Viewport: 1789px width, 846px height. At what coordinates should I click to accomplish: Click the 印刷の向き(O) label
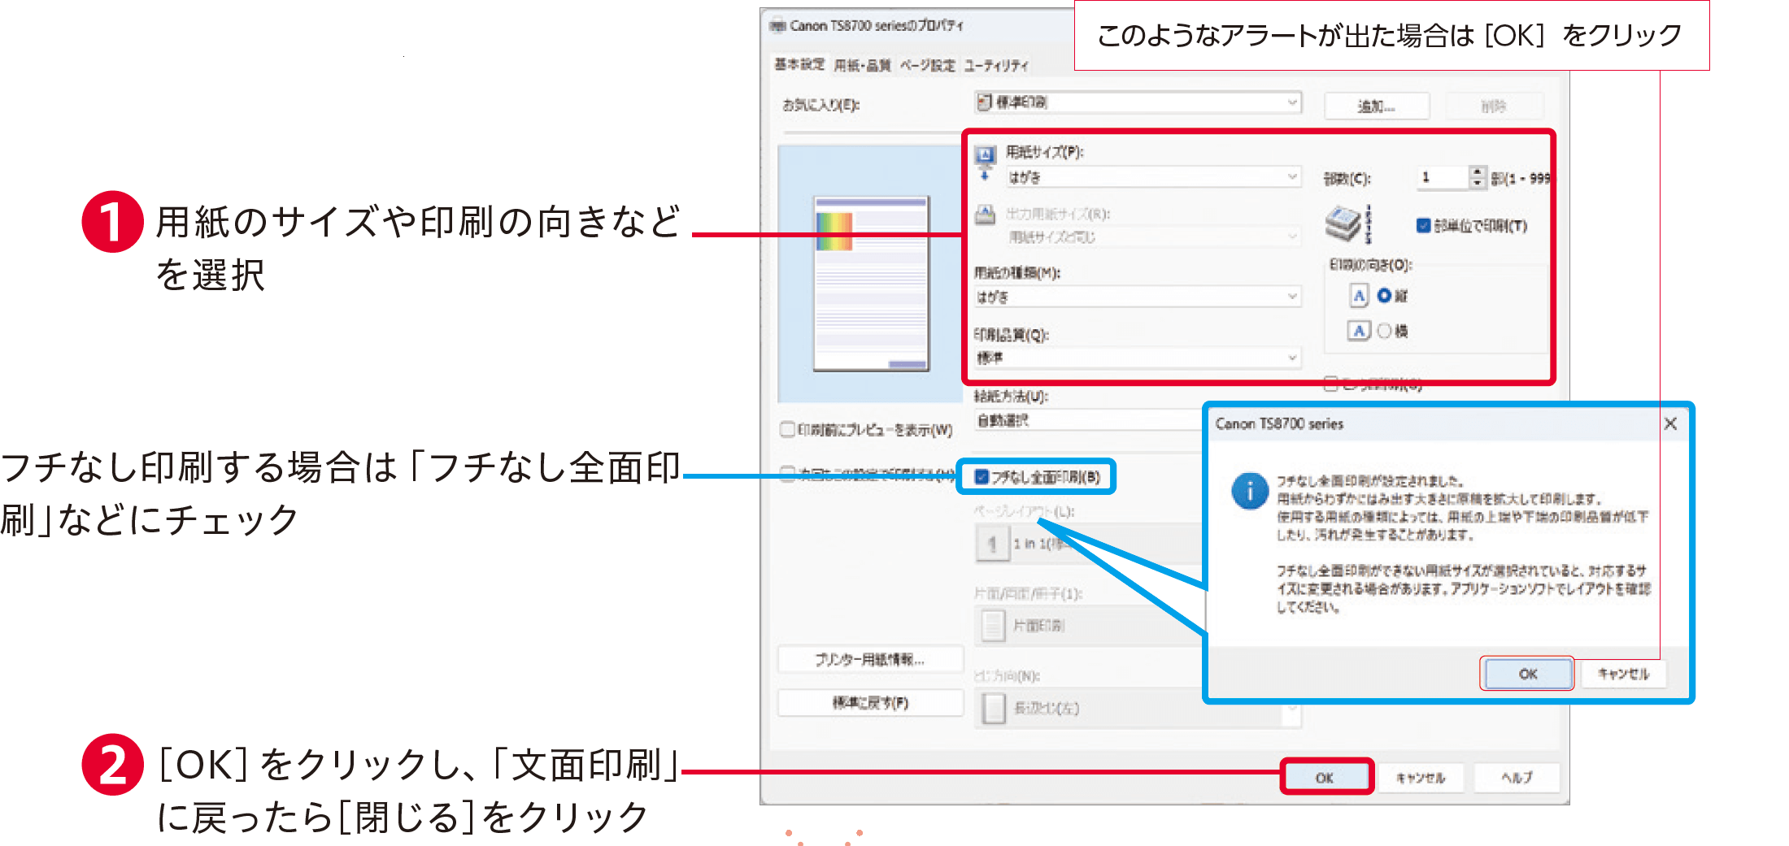pyautogui.click(x=1370, y=265)
